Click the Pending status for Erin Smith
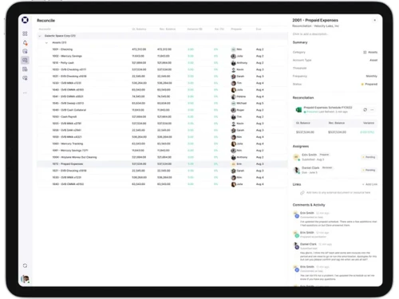Viewport: 399px width, 299px height. coord(369,157)
